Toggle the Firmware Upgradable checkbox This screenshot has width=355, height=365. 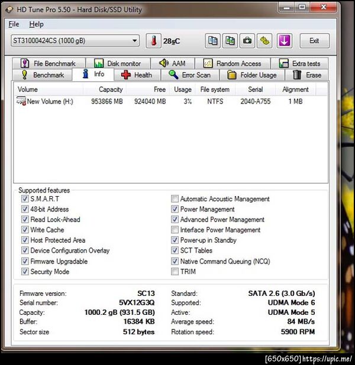click(x=25, y=261)
